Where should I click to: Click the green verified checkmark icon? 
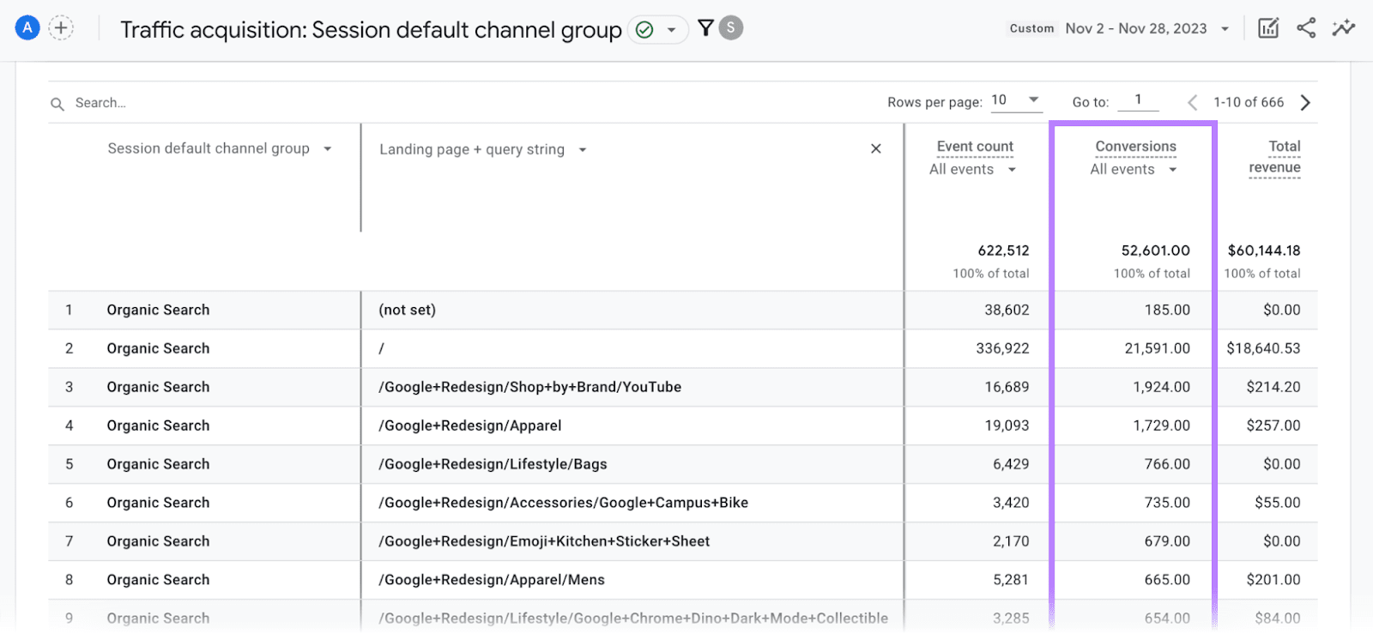(x=644, y=30)
